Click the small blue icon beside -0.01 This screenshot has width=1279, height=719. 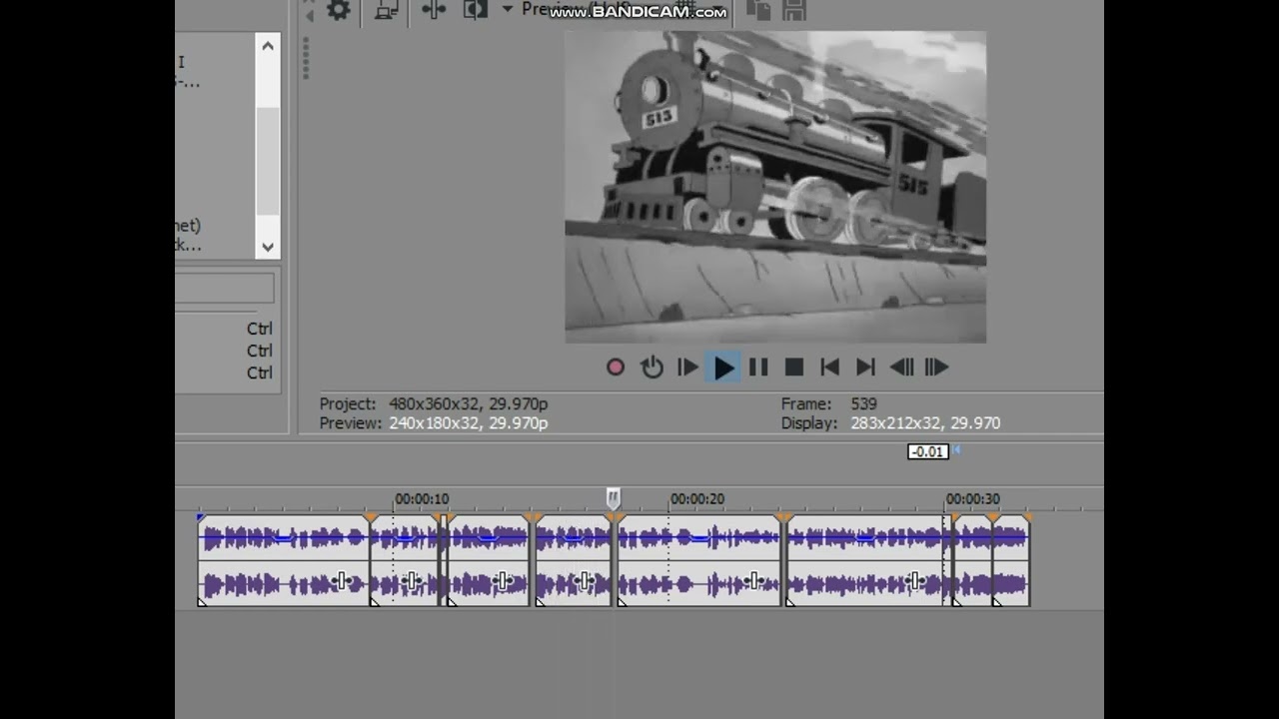956,450
